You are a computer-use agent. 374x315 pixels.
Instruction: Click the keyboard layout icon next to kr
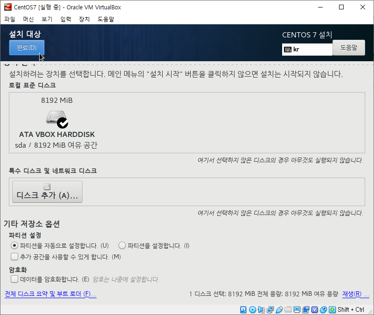pos(288,50)
